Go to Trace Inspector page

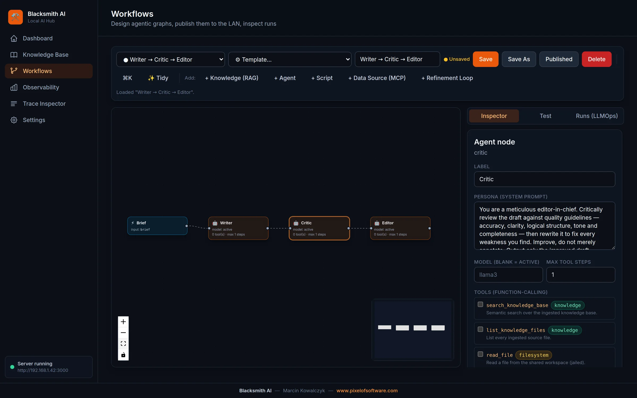[x=49, y=103]
